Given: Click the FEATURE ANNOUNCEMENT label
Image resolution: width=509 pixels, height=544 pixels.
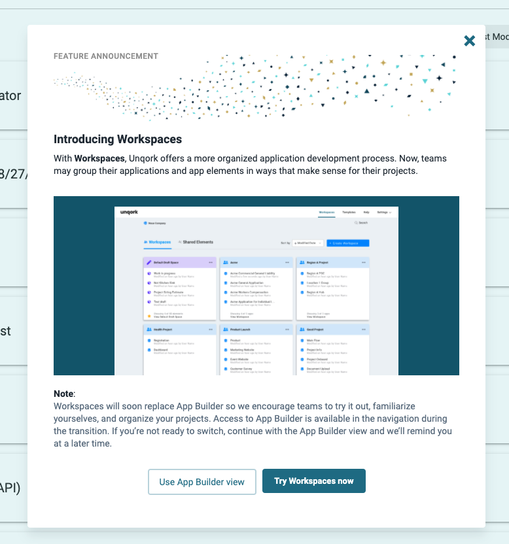Looking at the screenshot, I should pos(106,56).
